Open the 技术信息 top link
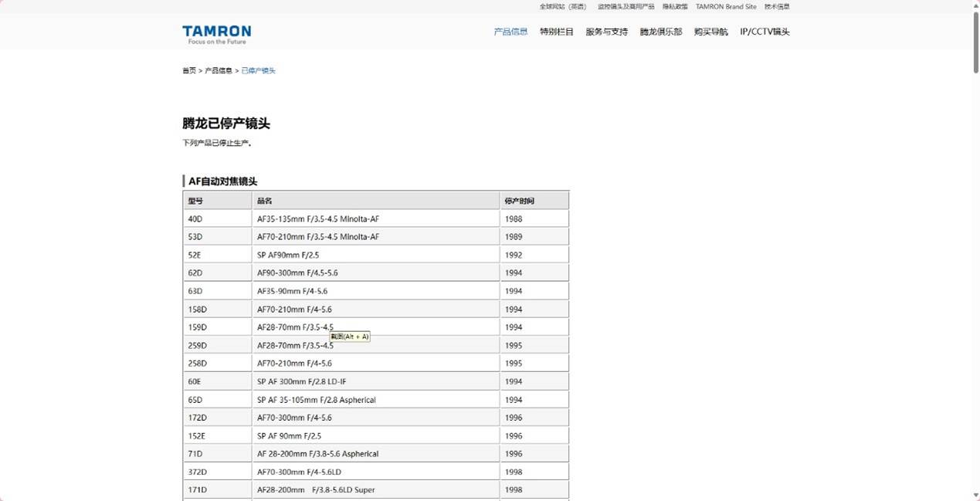The image size is (980, 501). tap(777, 7)
